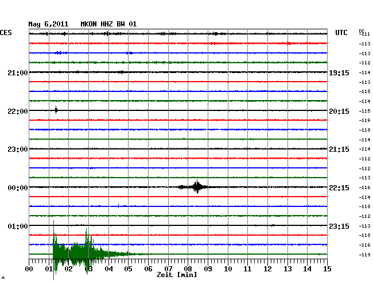Click the date label "May 6,2011"

pyautogui.click(x=48, y=24)
